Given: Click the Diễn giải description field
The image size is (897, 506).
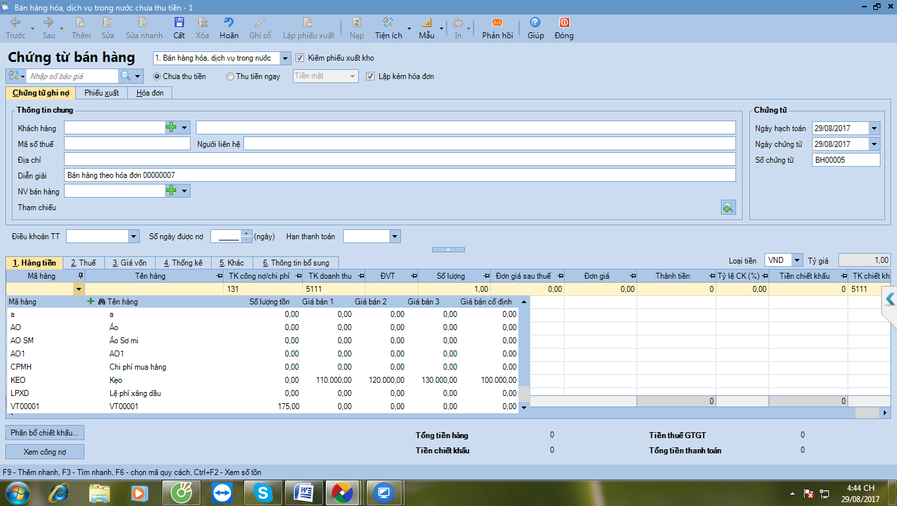Looking at the screenshot, I should click(x=400, y=175).
